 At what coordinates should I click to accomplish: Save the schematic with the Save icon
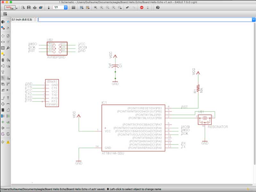click(x=29, y=7)
